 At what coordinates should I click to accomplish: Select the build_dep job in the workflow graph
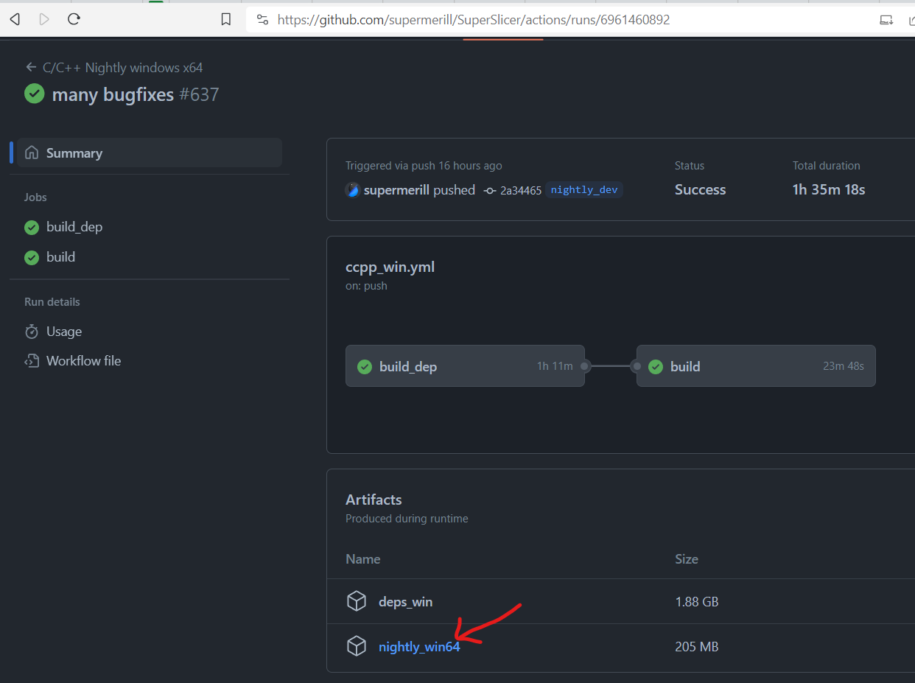[x=465, y=365]
